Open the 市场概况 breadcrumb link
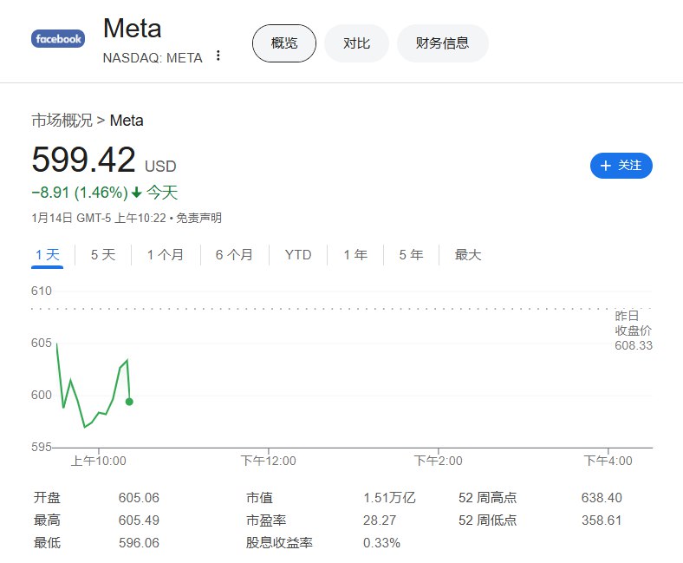 click(62, 121)
